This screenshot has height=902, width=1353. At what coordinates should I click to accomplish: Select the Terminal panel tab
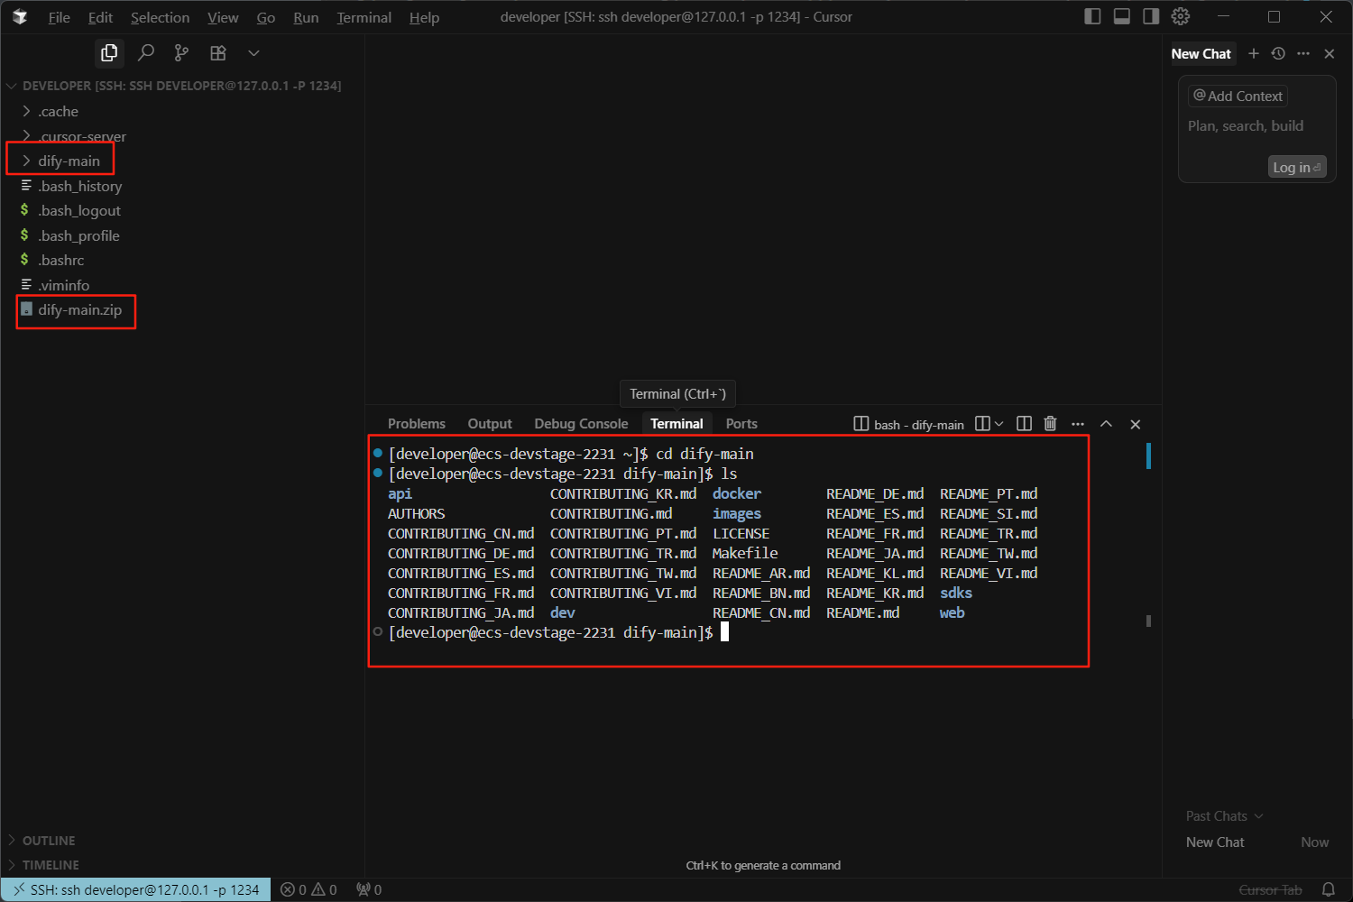click(676, 424)
